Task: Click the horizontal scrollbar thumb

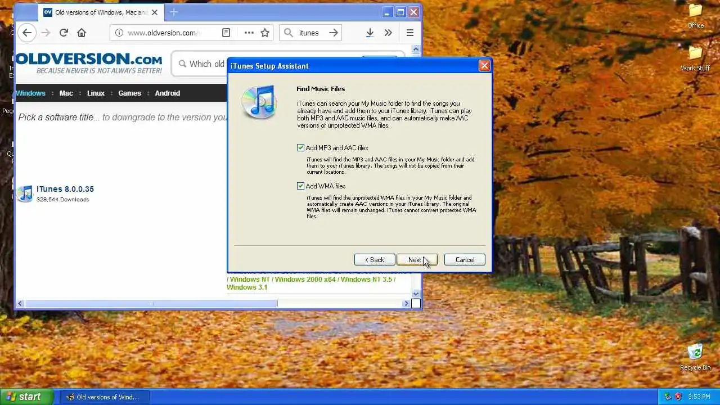Action: [151, 304]
